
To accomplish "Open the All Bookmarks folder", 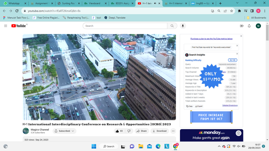I will pos(256,18).
